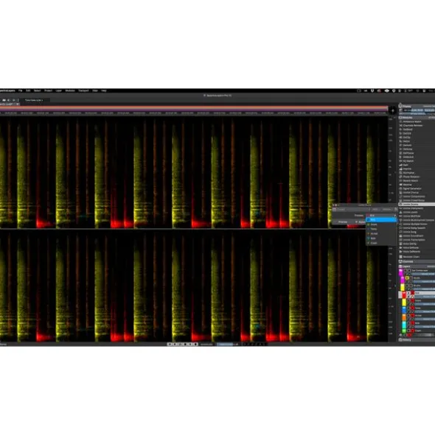Expand the History panel header
The height and width of the screenshot is (435, 435).
point(417,339)
